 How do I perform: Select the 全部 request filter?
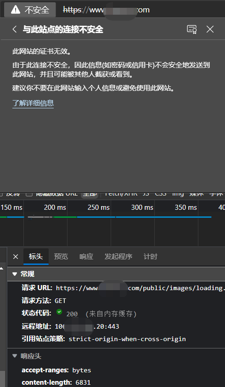[90, 194]
